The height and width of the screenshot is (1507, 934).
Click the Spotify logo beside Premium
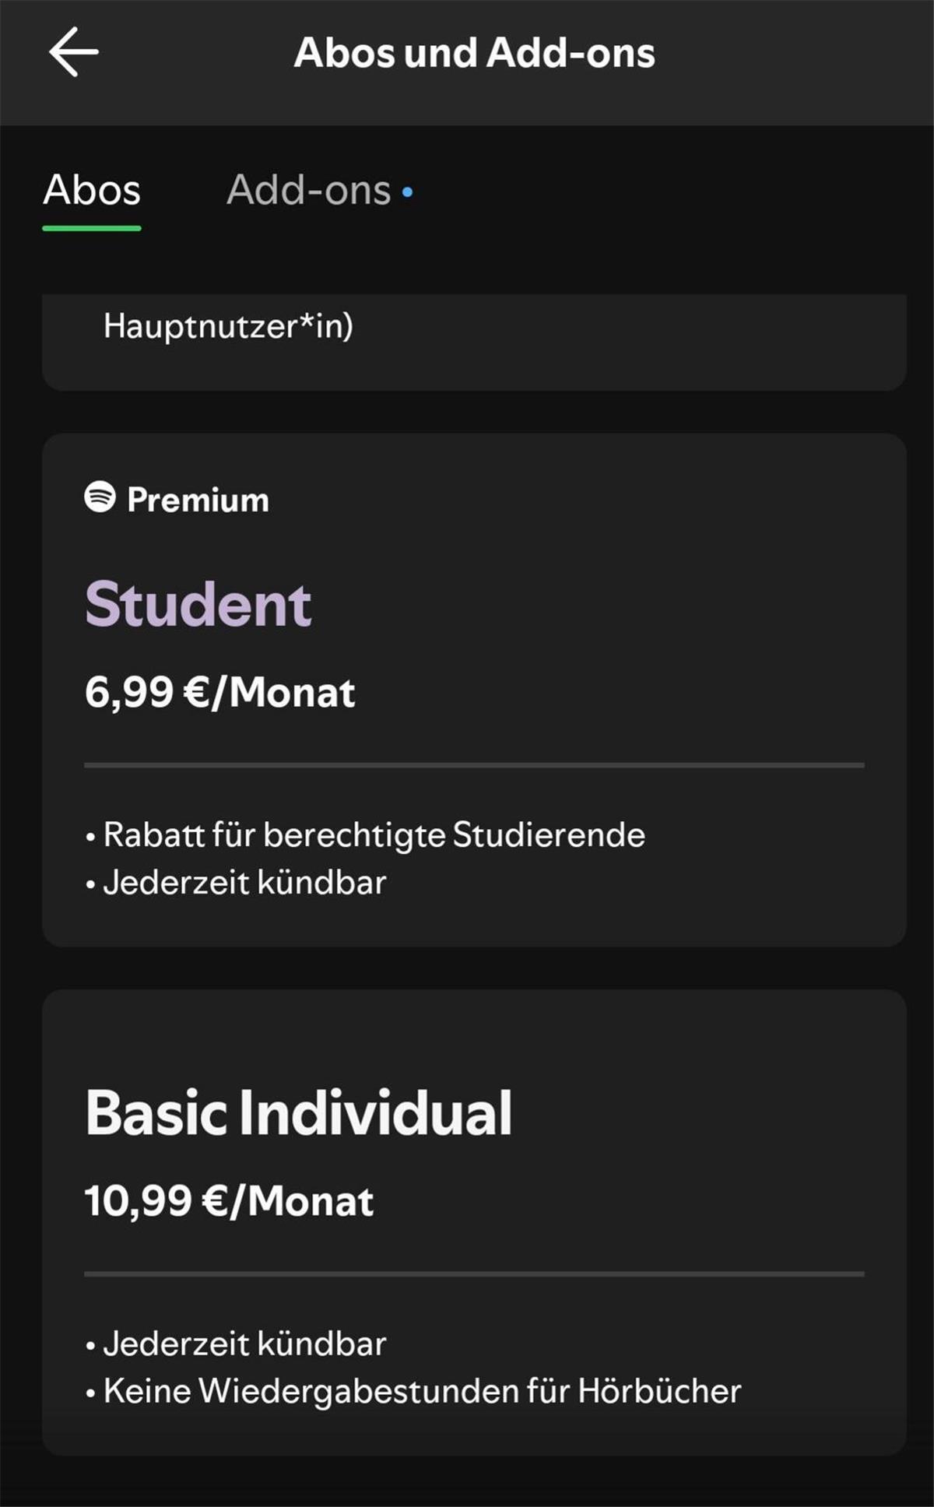tap(100, 497)
